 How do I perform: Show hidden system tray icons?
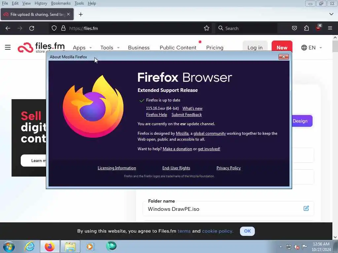pos(281,247)
